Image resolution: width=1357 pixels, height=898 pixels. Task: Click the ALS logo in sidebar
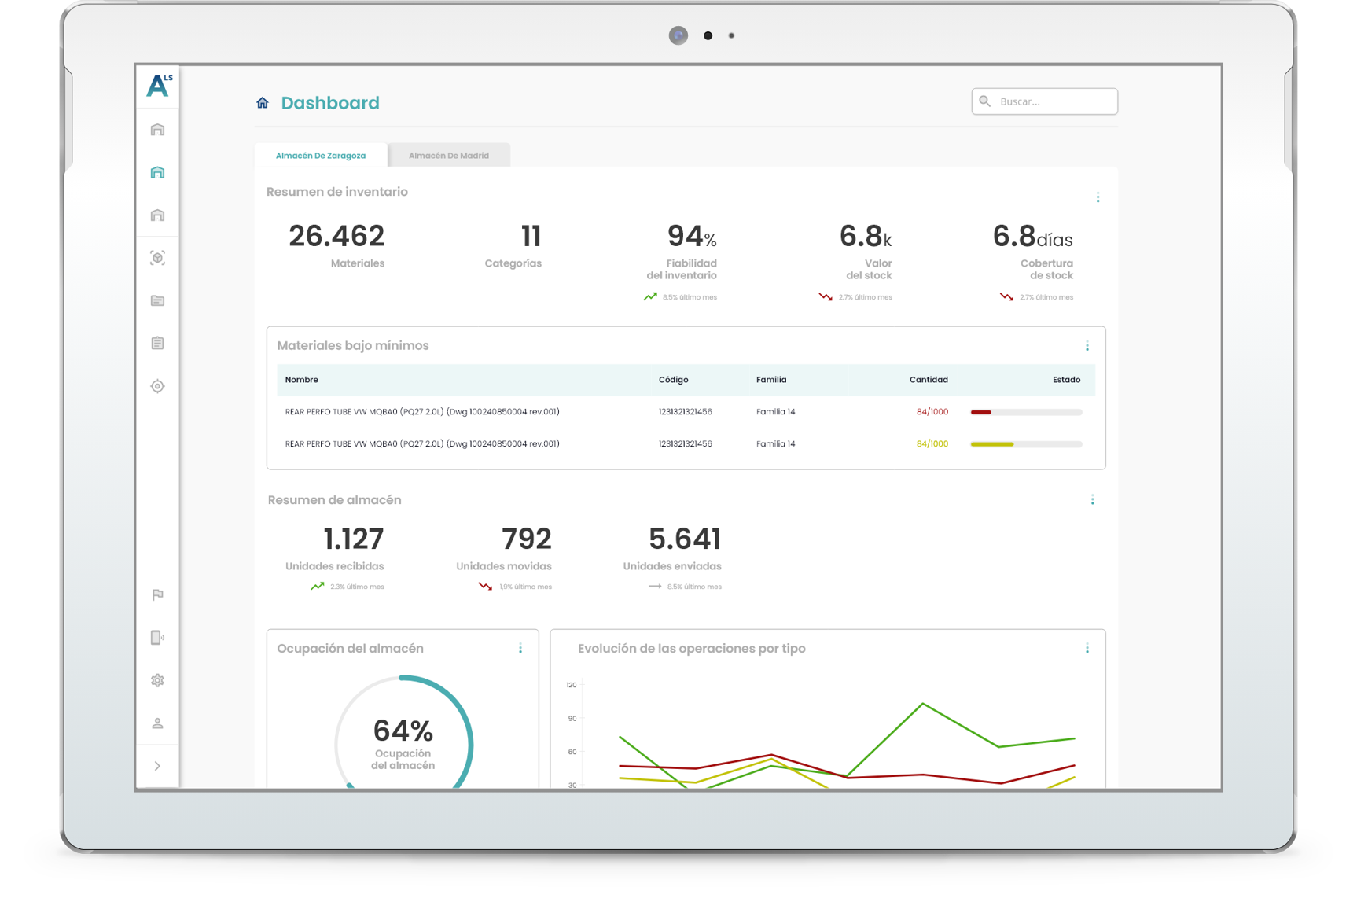[158, 85]
